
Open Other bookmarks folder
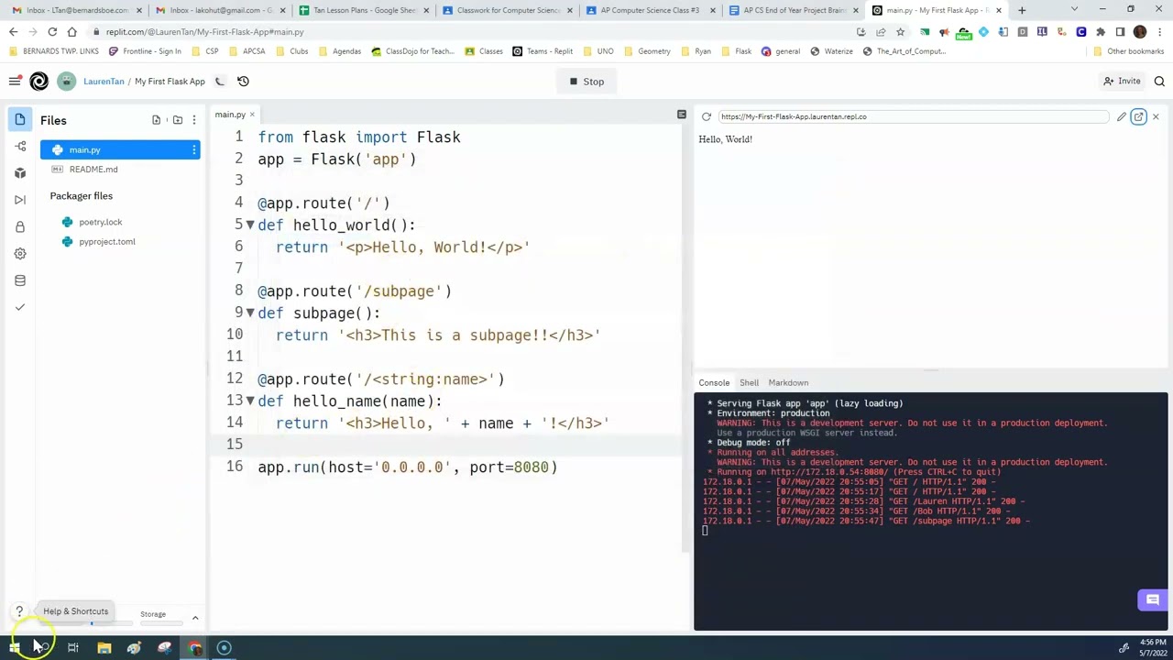pos(1128,51)
